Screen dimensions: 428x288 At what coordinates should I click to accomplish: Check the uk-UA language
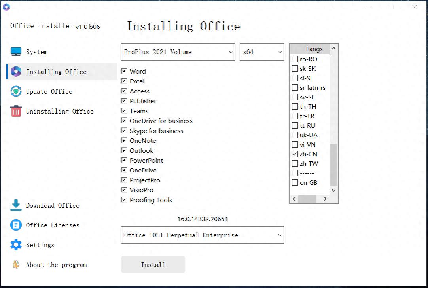coord(295,135)
